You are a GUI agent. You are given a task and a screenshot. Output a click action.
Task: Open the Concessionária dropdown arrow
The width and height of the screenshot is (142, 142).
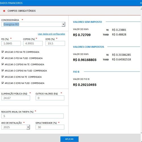point(63,24)
